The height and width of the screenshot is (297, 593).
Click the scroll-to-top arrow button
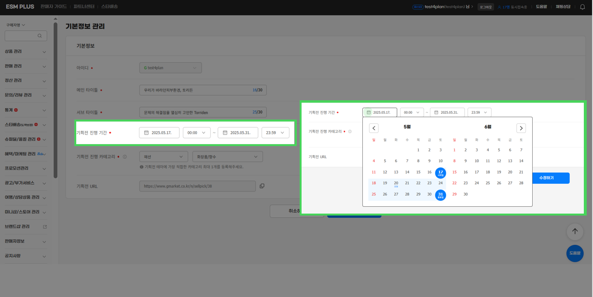tap(575, 231)
